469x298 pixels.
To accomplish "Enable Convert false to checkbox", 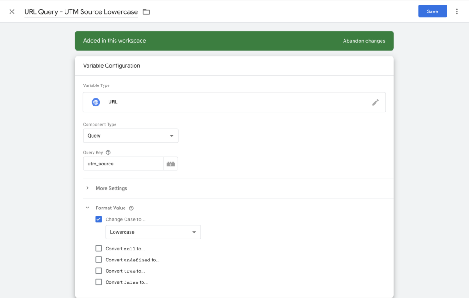I will coord(98,282).
